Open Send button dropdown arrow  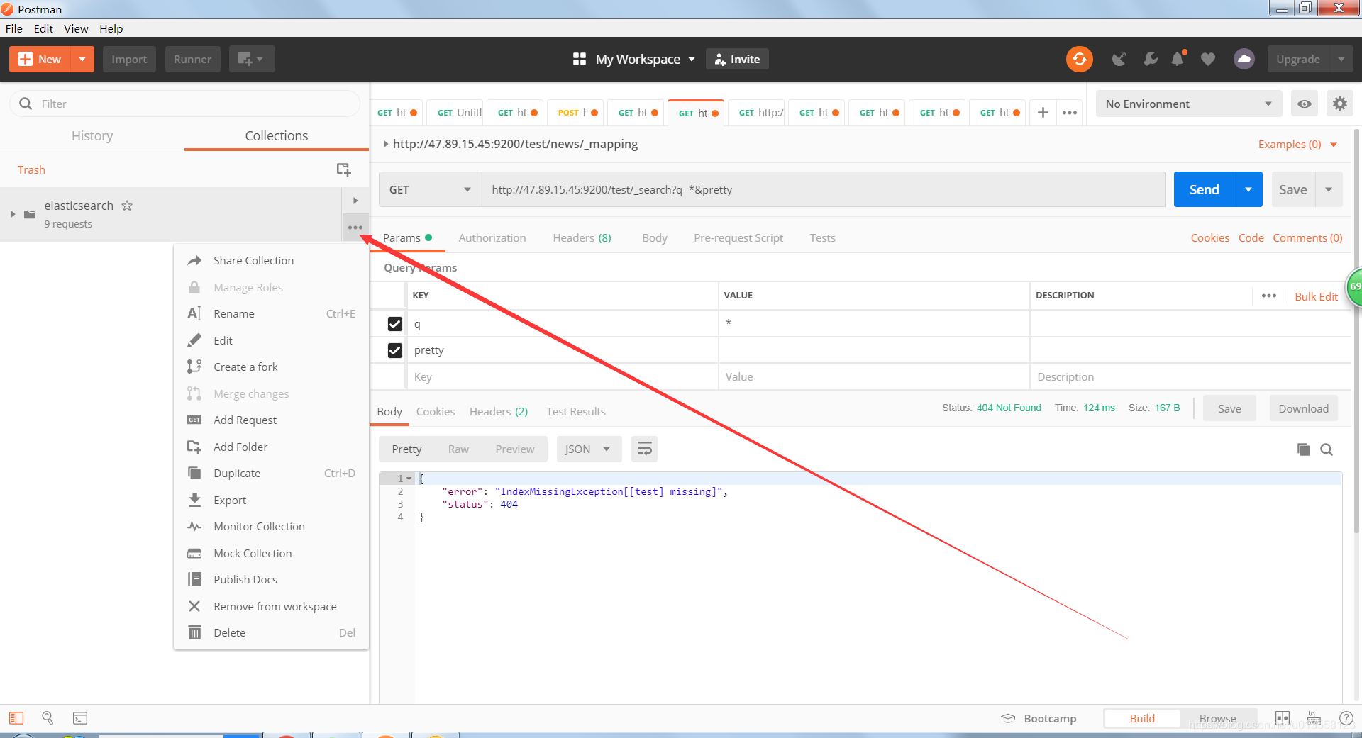(x=1248, y=189)
